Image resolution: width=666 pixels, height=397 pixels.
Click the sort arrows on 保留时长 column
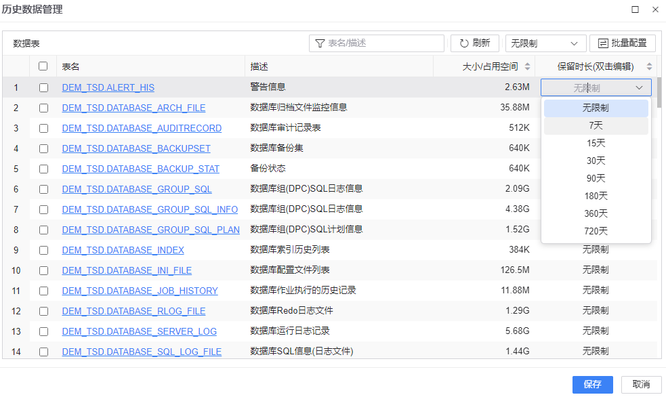click(x=650, y=66)
